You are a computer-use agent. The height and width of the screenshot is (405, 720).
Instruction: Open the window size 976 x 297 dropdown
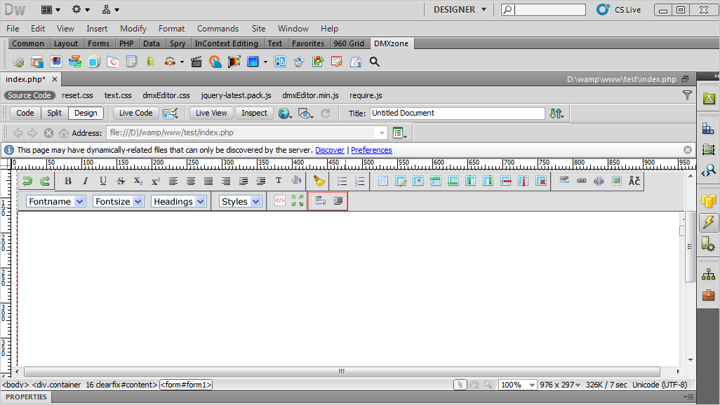pyautogui.click(x=560, y=385)
